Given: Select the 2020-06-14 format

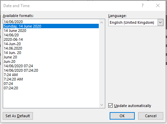Looking at the screenshot, I should click(x=51, y=39).
